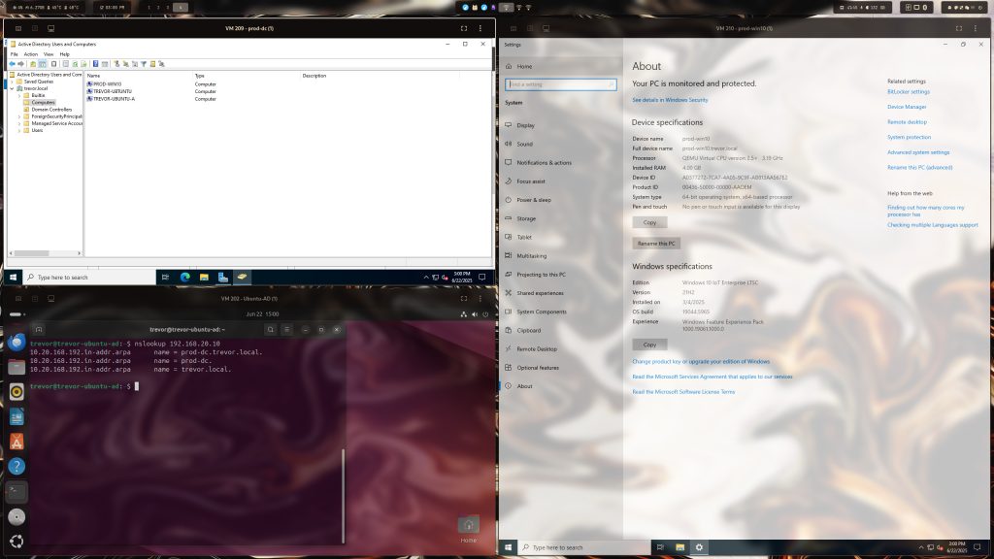Open the Start menu on the prod-dc VM
Viewport: 994px width, 559px height.
tap(13, 277)
